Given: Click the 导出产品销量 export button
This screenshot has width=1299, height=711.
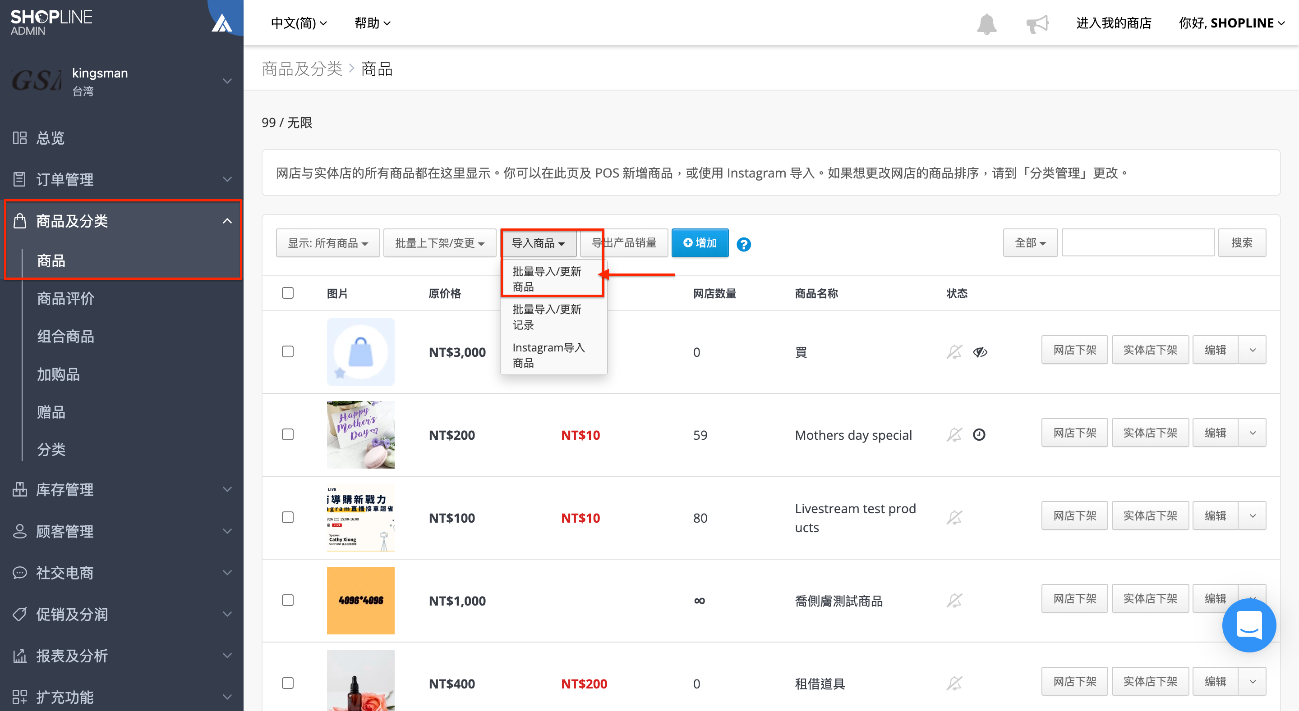Looking at the screenshot, I should point(624,243).
